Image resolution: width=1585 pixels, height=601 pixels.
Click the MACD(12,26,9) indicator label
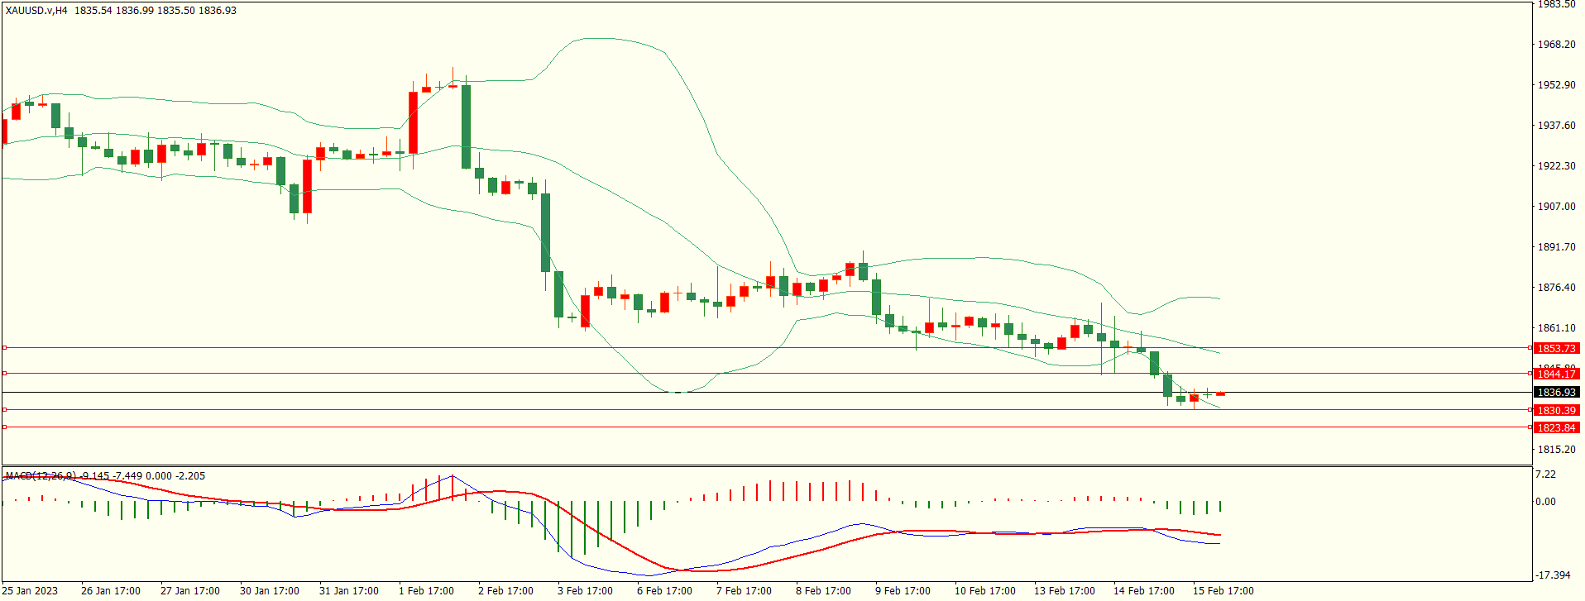(x=41, y=476)
